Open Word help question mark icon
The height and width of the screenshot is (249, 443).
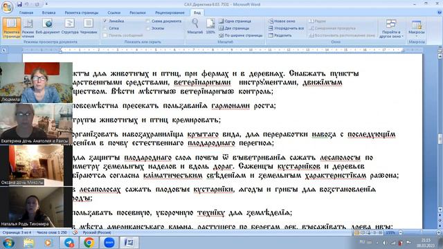pos(440,12)
